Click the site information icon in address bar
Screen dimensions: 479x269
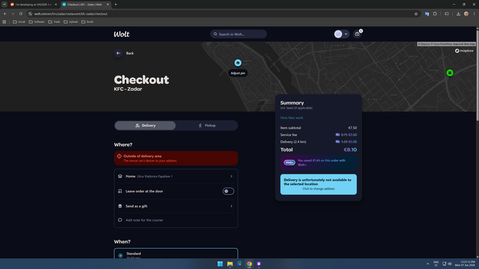(x=31, y=14)
